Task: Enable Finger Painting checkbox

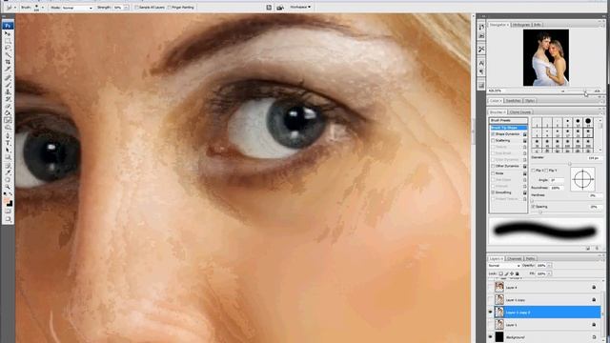Action: (x=170, y=8)
